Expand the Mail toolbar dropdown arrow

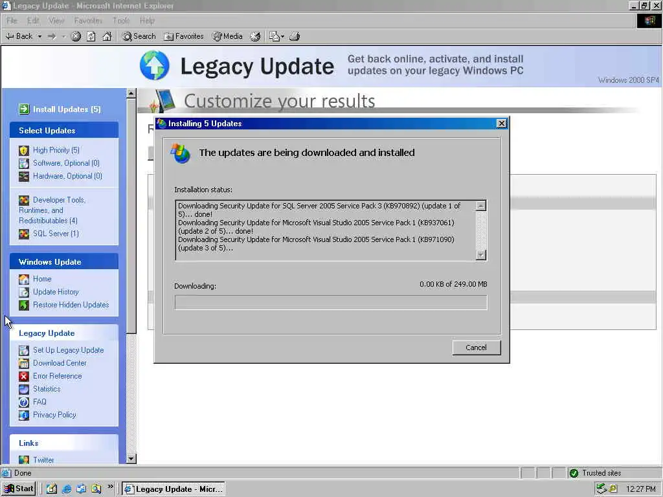click(282, 36)
